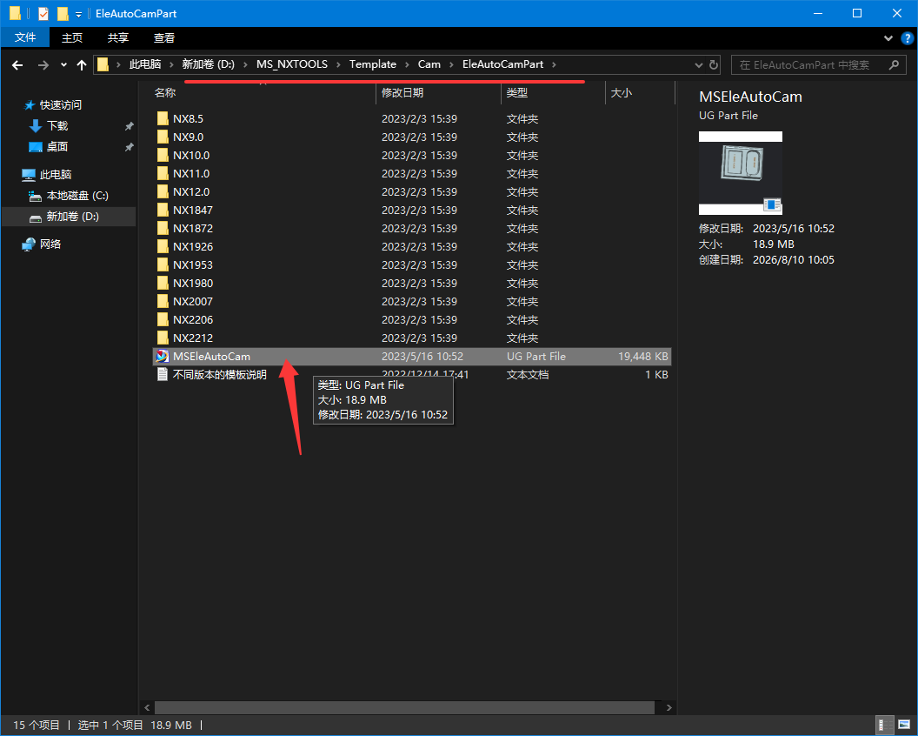Image resolution: width=918 pixels, height=736 pixels.
Task: Click the MSEleAutoCam preview thumbnail
Action: coord(741,173)
